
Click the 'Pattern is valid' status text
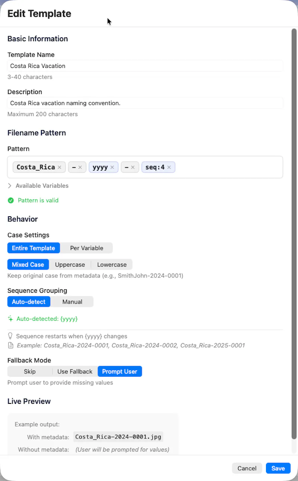tap(38, 201)
